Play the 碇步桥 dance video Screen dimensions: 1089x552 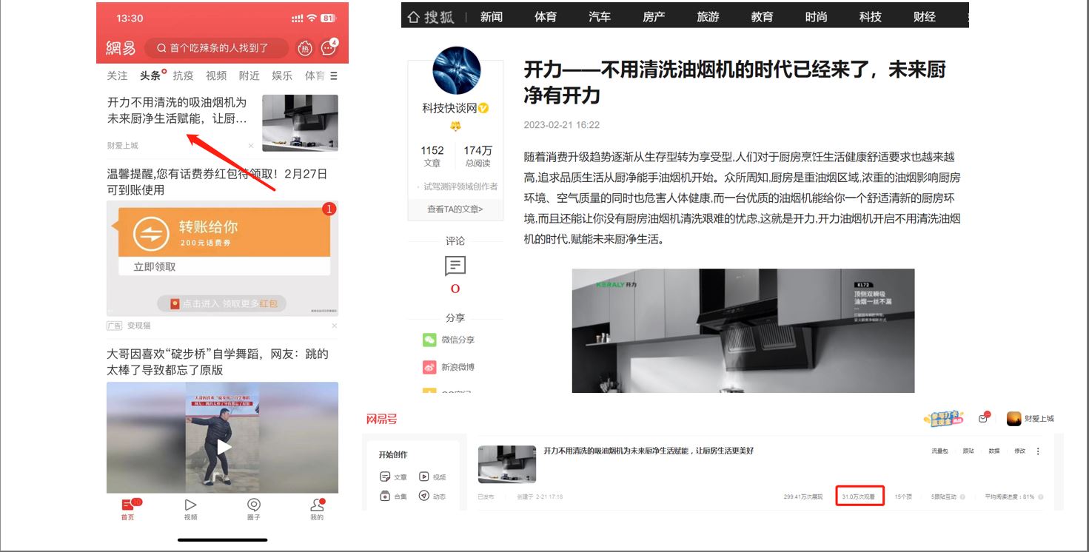tap(224, 447)
